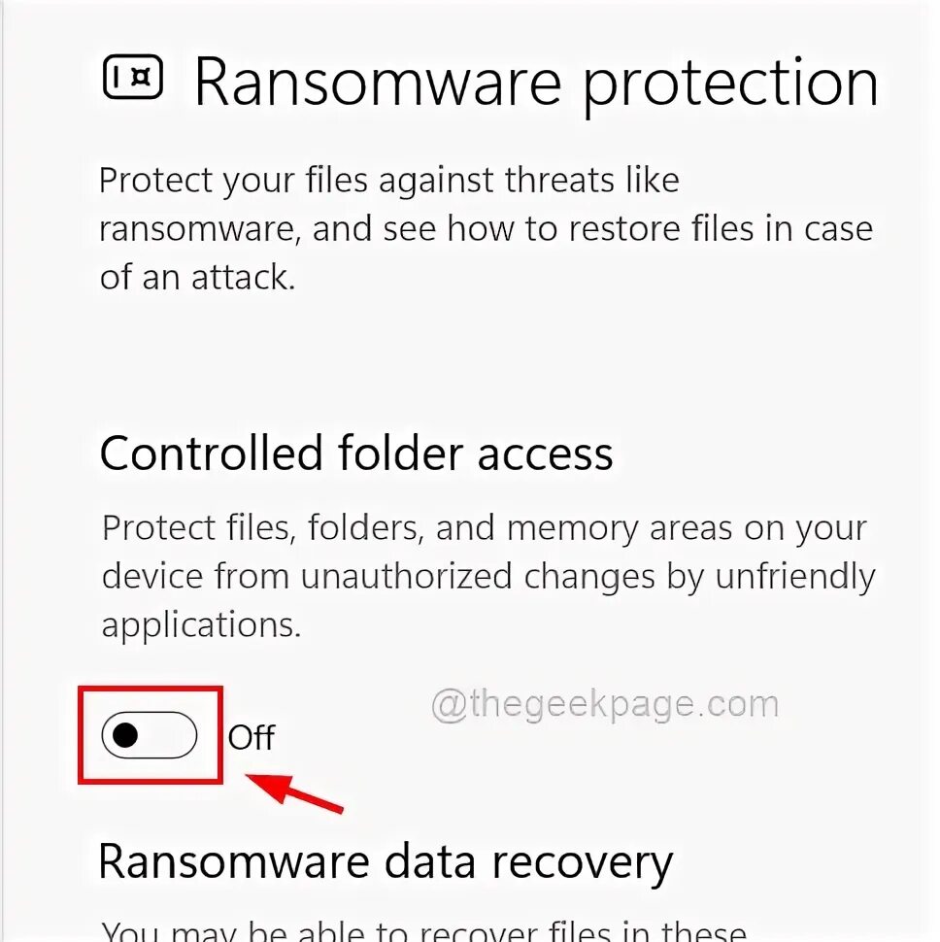Click the left window border edge
Image resolution: width=940 pixels, height=942 pixels.
coord(2,471)
